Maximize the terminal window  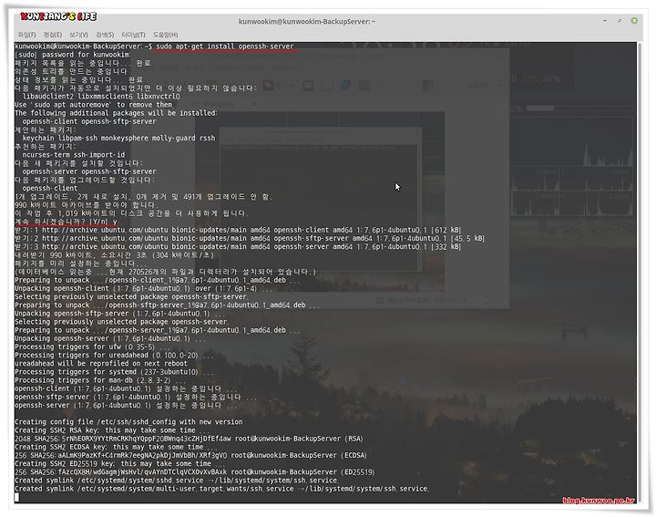pyautogui.click(x=620, y=20)
